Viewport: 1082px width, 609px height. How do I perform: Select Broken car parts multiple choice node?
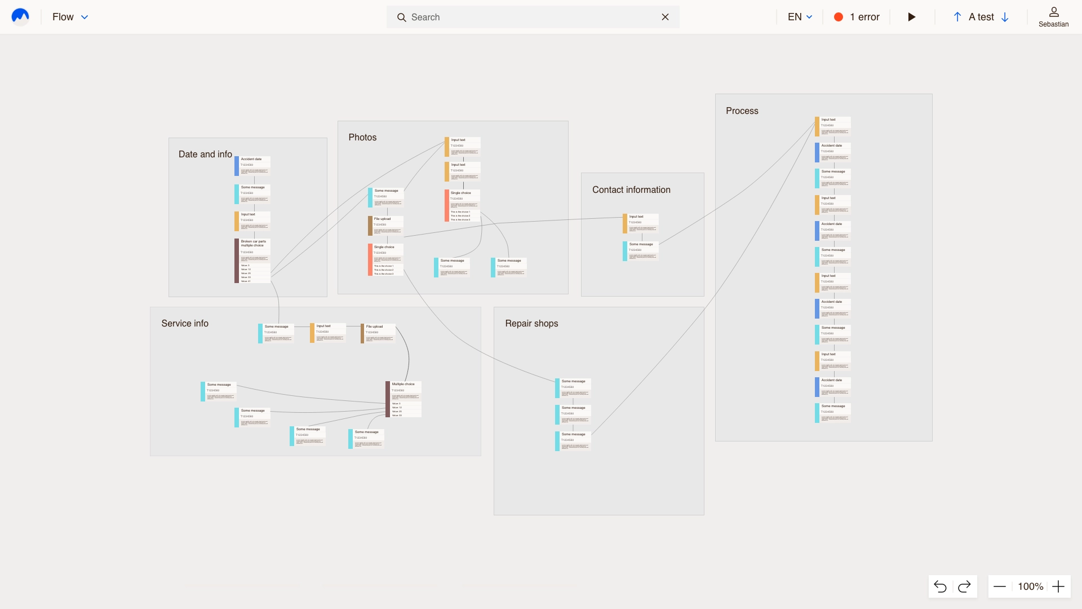tap(252, 261)
